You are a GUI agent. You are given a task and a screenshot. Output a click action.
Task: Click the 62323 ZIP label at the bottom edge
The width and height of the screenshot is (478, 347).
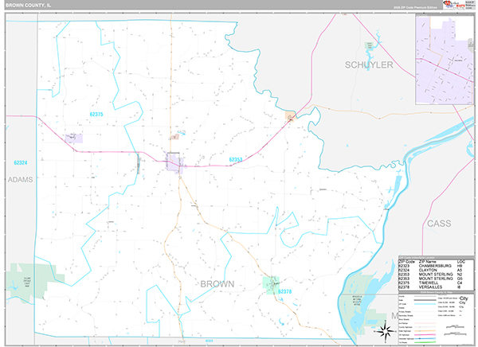[210, 341]
